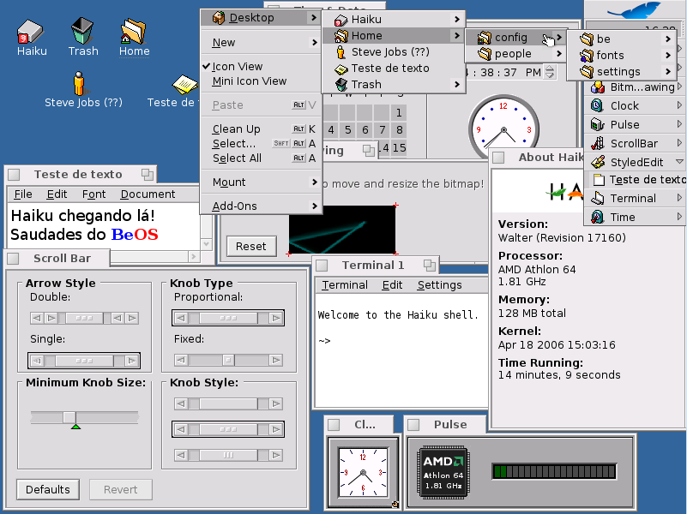Screen dimensions: 687x514
Task: Click the AMD Athlon 64 chip icon
Action: click(443, 474)
